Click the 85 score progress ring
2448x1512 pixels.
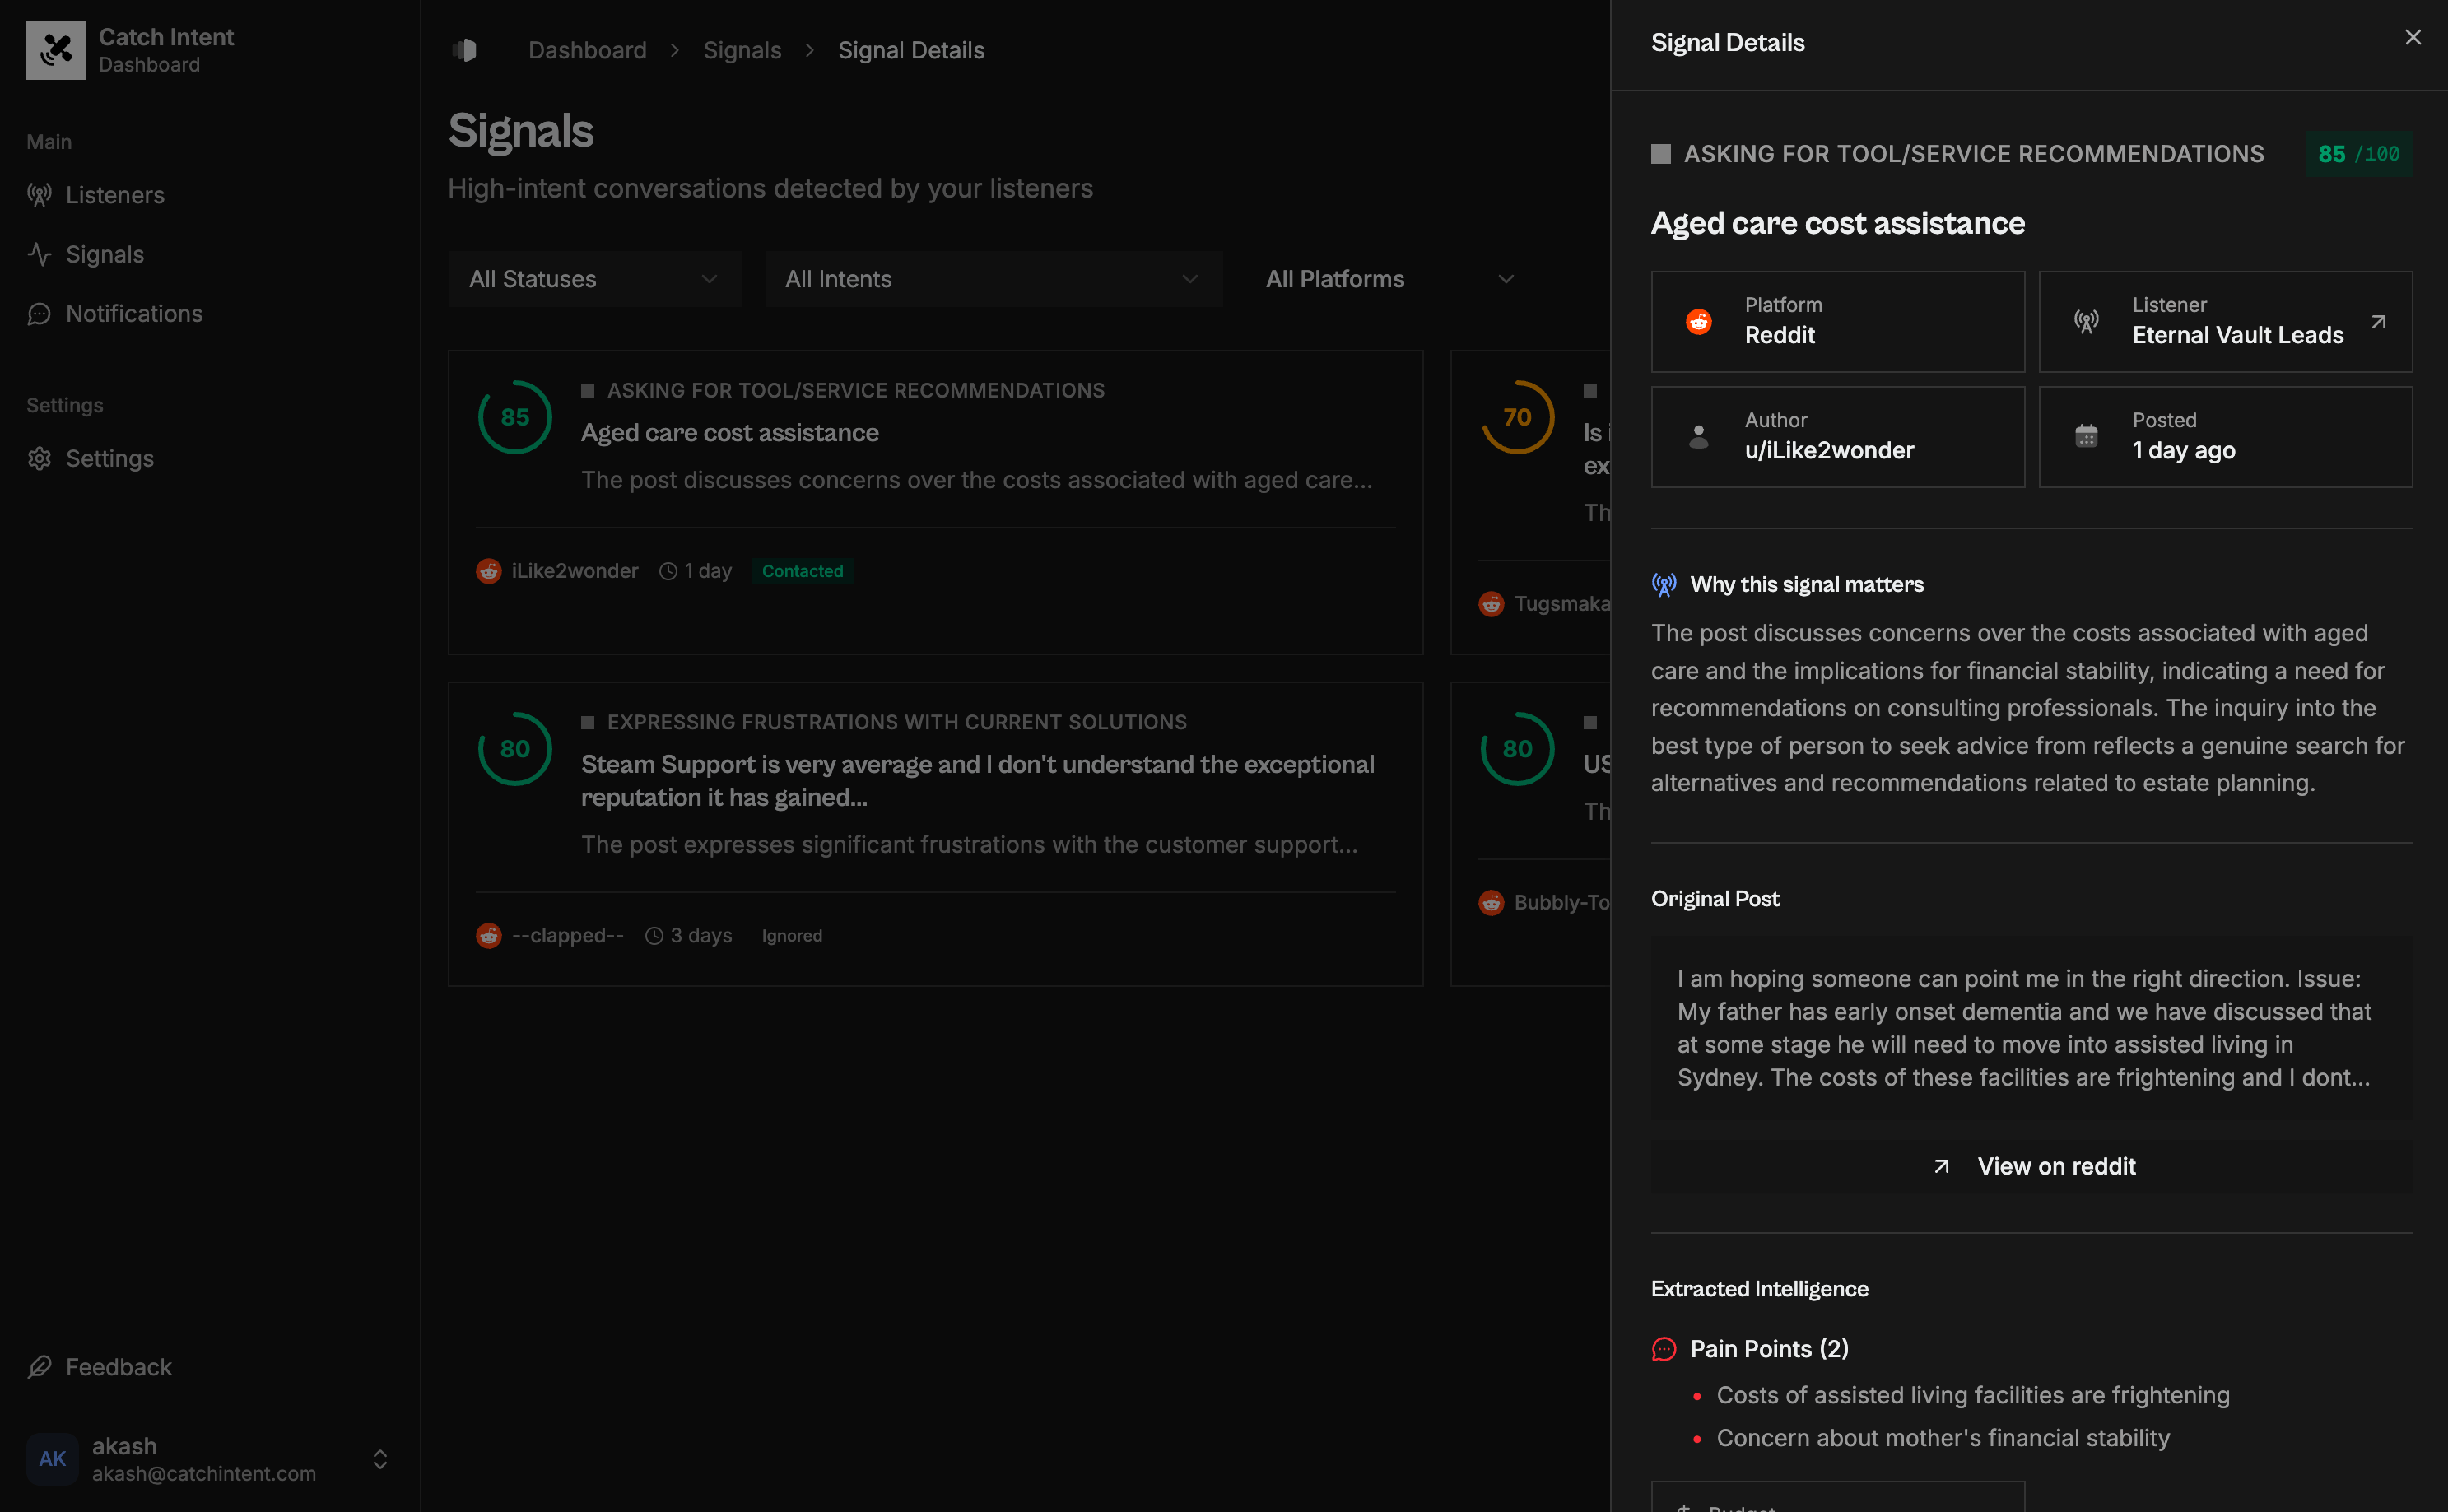pyautogui.click(x=515, y=417)
